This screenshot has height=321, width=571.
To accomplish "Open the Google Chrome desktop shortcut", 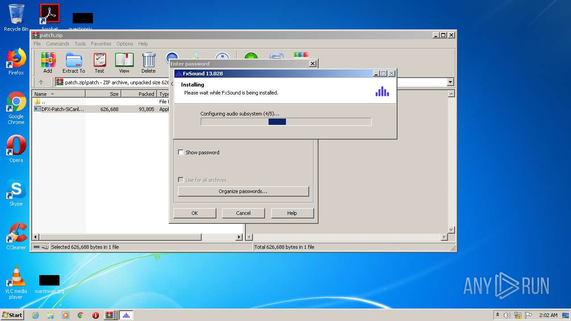I will [x=16, y=108].
